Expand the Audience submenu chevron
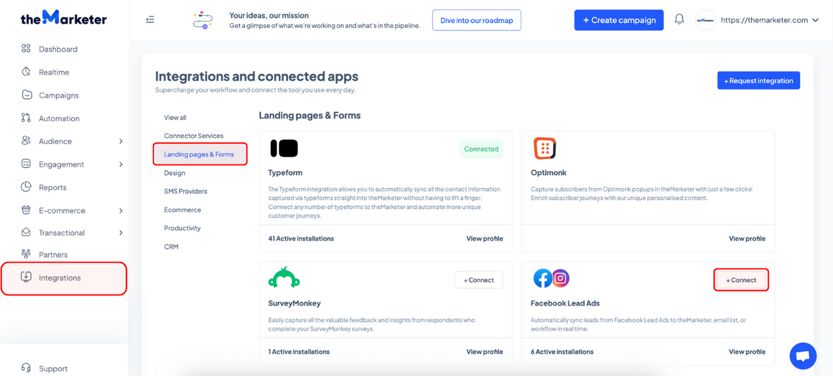 pyautogui.click(x=121, y=141)
